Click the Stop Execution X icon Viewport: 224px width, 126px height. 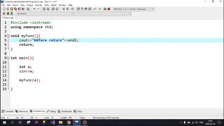pos(100,9)
